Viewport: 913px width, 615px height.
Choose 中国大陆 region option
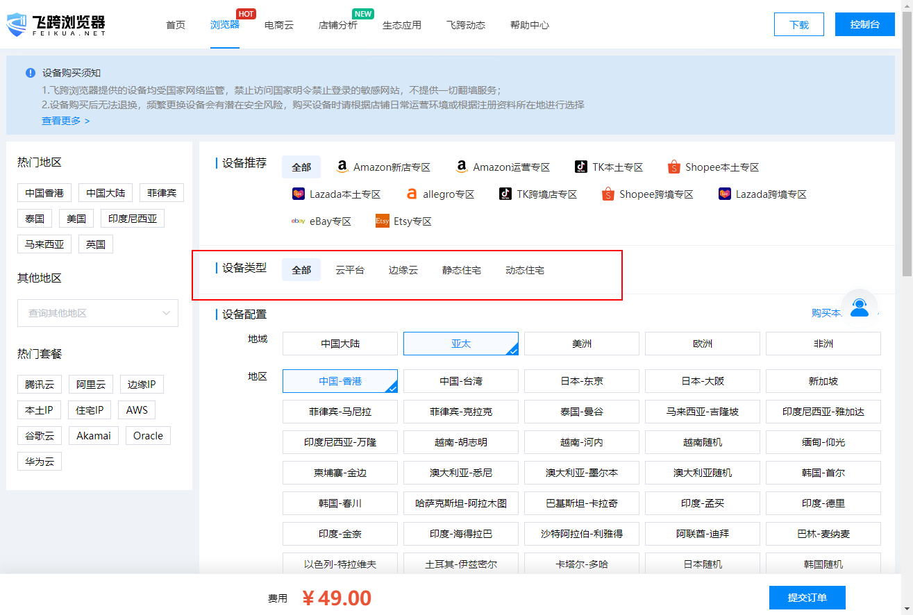(x=340, y=344)
